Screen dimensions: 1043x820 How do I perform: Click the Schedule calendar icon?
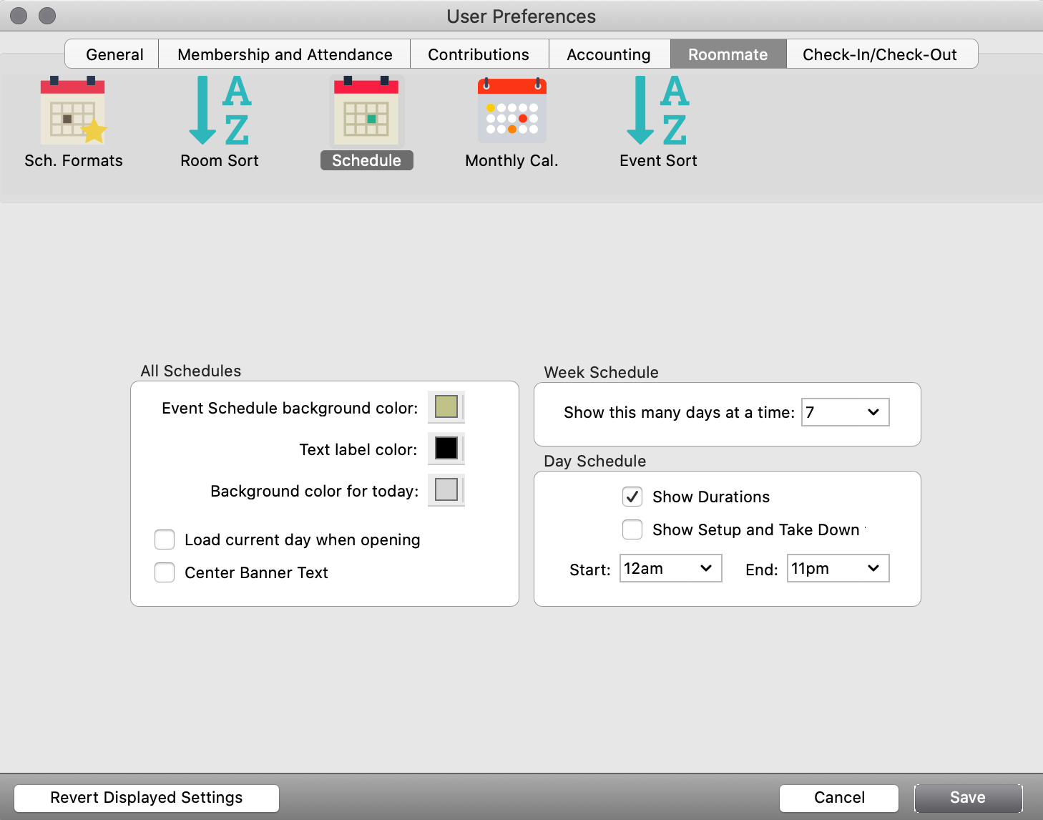366,111
